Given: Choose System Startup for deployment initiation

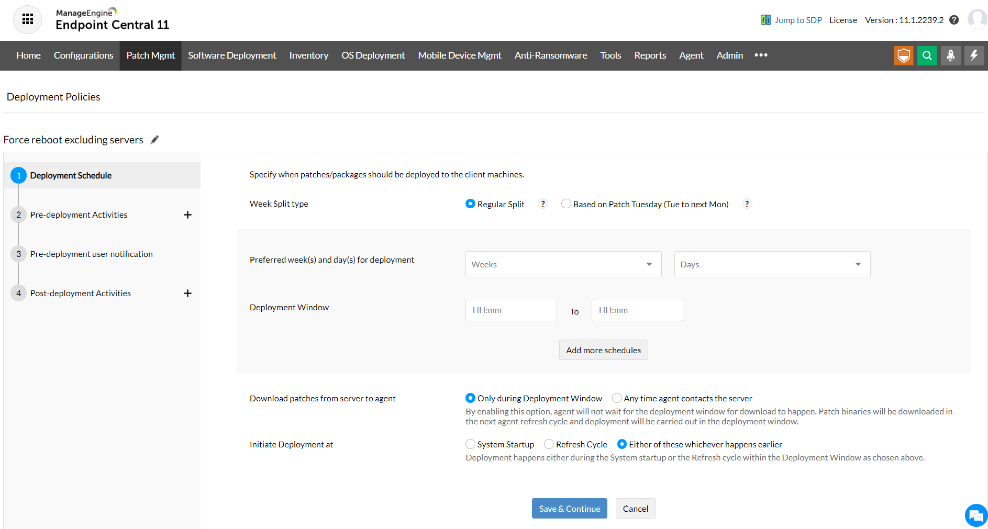Looking at the screenshot, I should [470, 444].
